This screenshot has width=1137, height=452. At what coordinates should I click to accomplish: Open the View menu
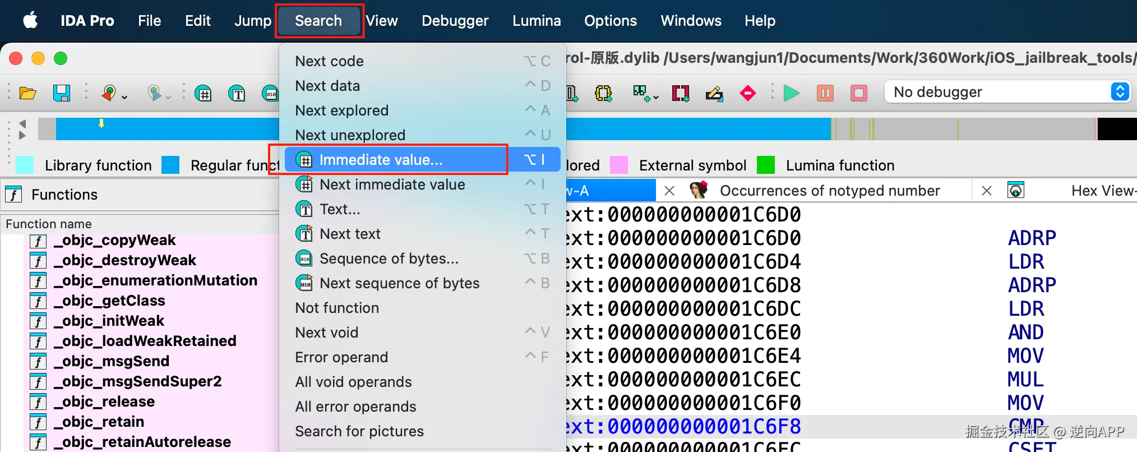coord(382,21)
